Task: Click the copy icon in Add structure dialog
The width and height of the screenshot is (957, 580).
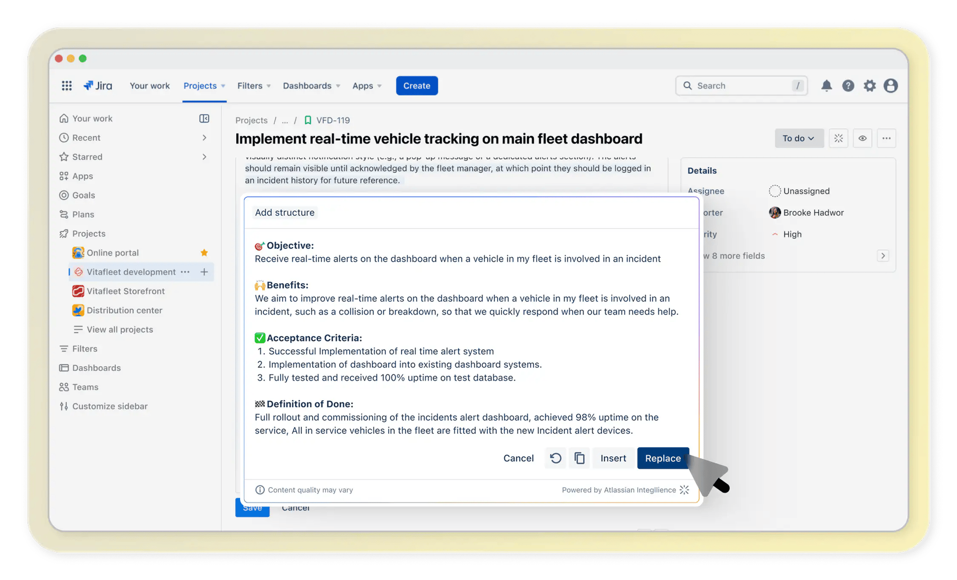Action: pyautogui.click(x=579, y=458)
